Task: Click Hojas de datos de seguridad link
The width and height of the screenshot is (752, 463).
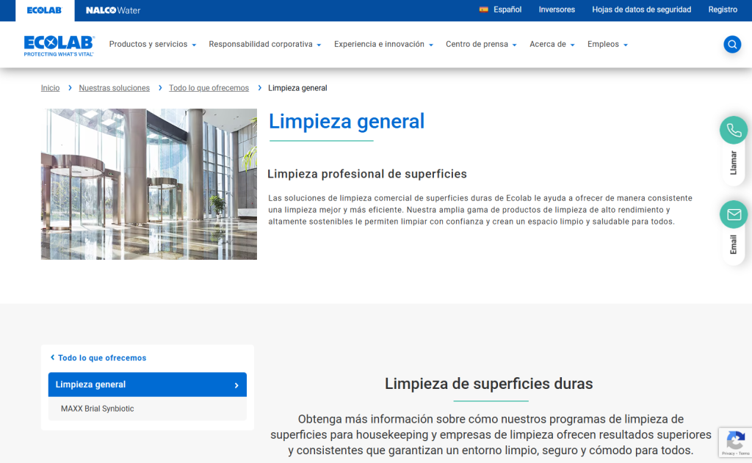Action: (641, 10)
